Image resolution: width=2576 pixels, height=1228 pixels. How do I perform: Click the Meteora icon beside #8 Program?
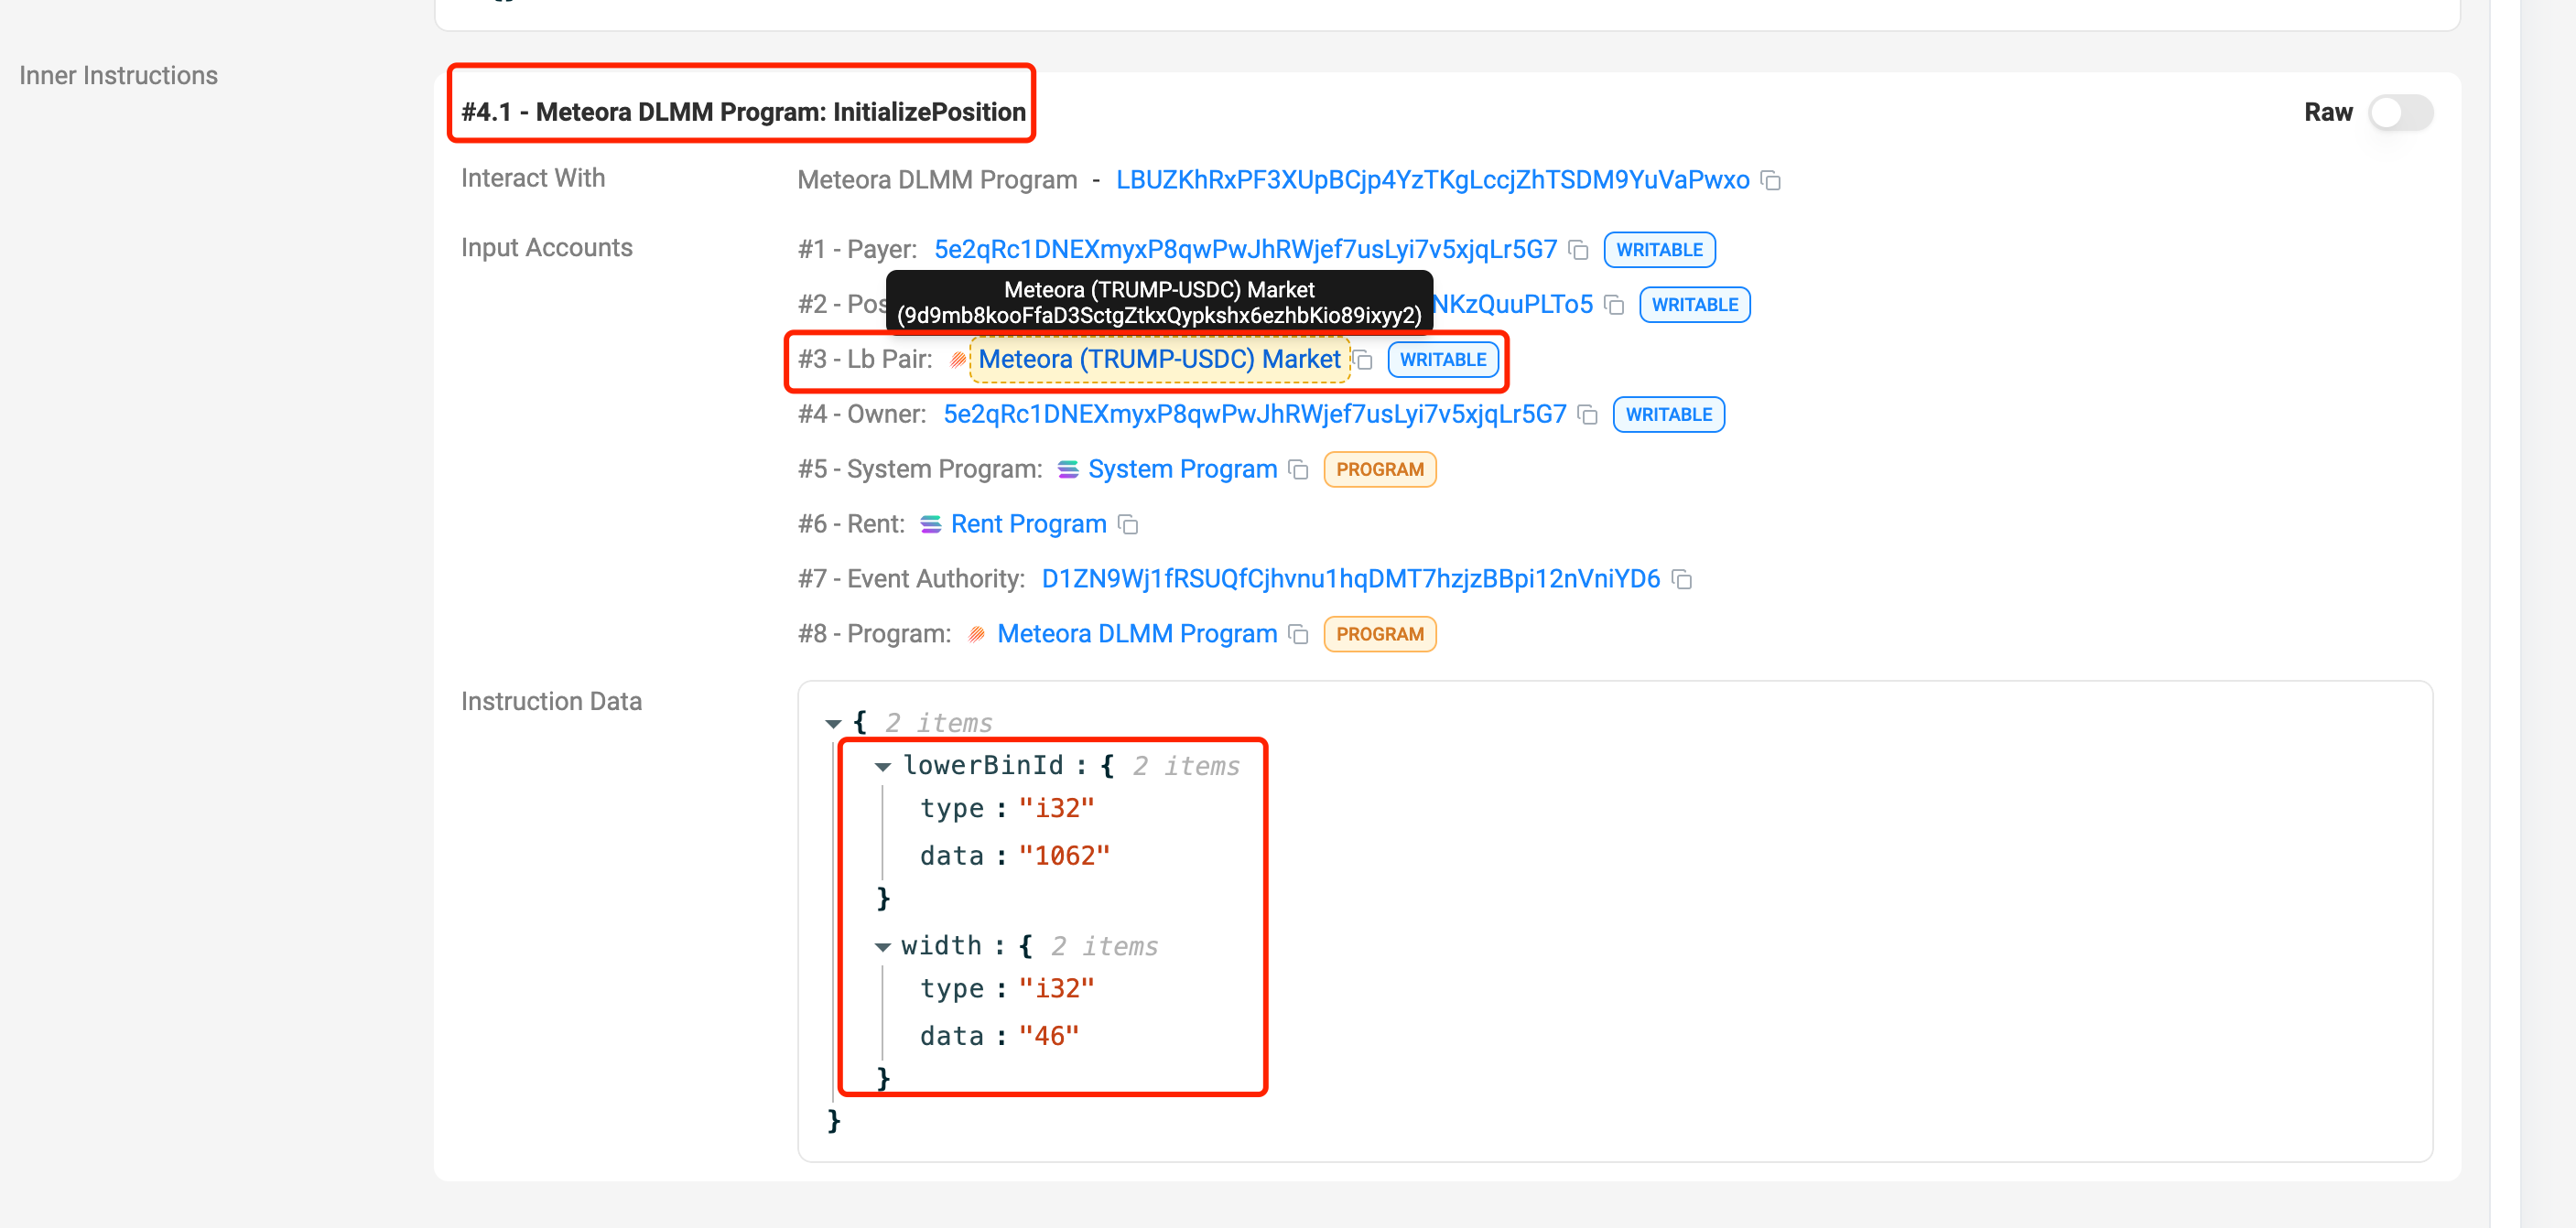[x=977, y=635]
